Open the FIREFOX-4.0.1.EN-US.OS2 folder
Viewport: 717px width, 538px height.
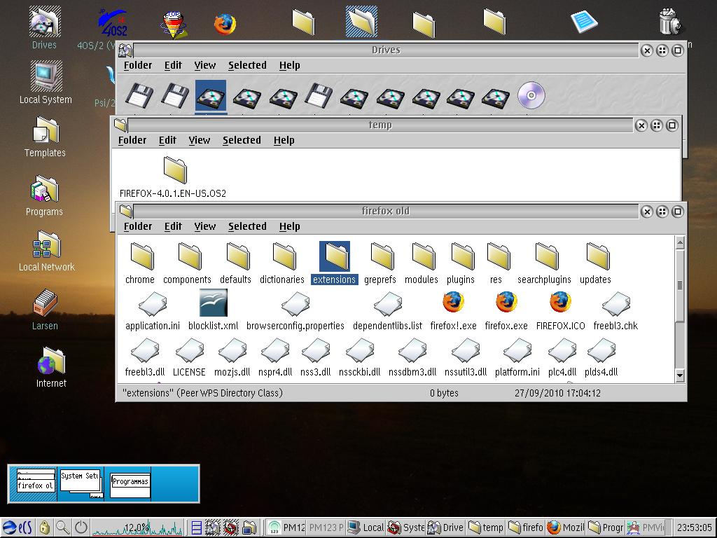pos(174,170)
